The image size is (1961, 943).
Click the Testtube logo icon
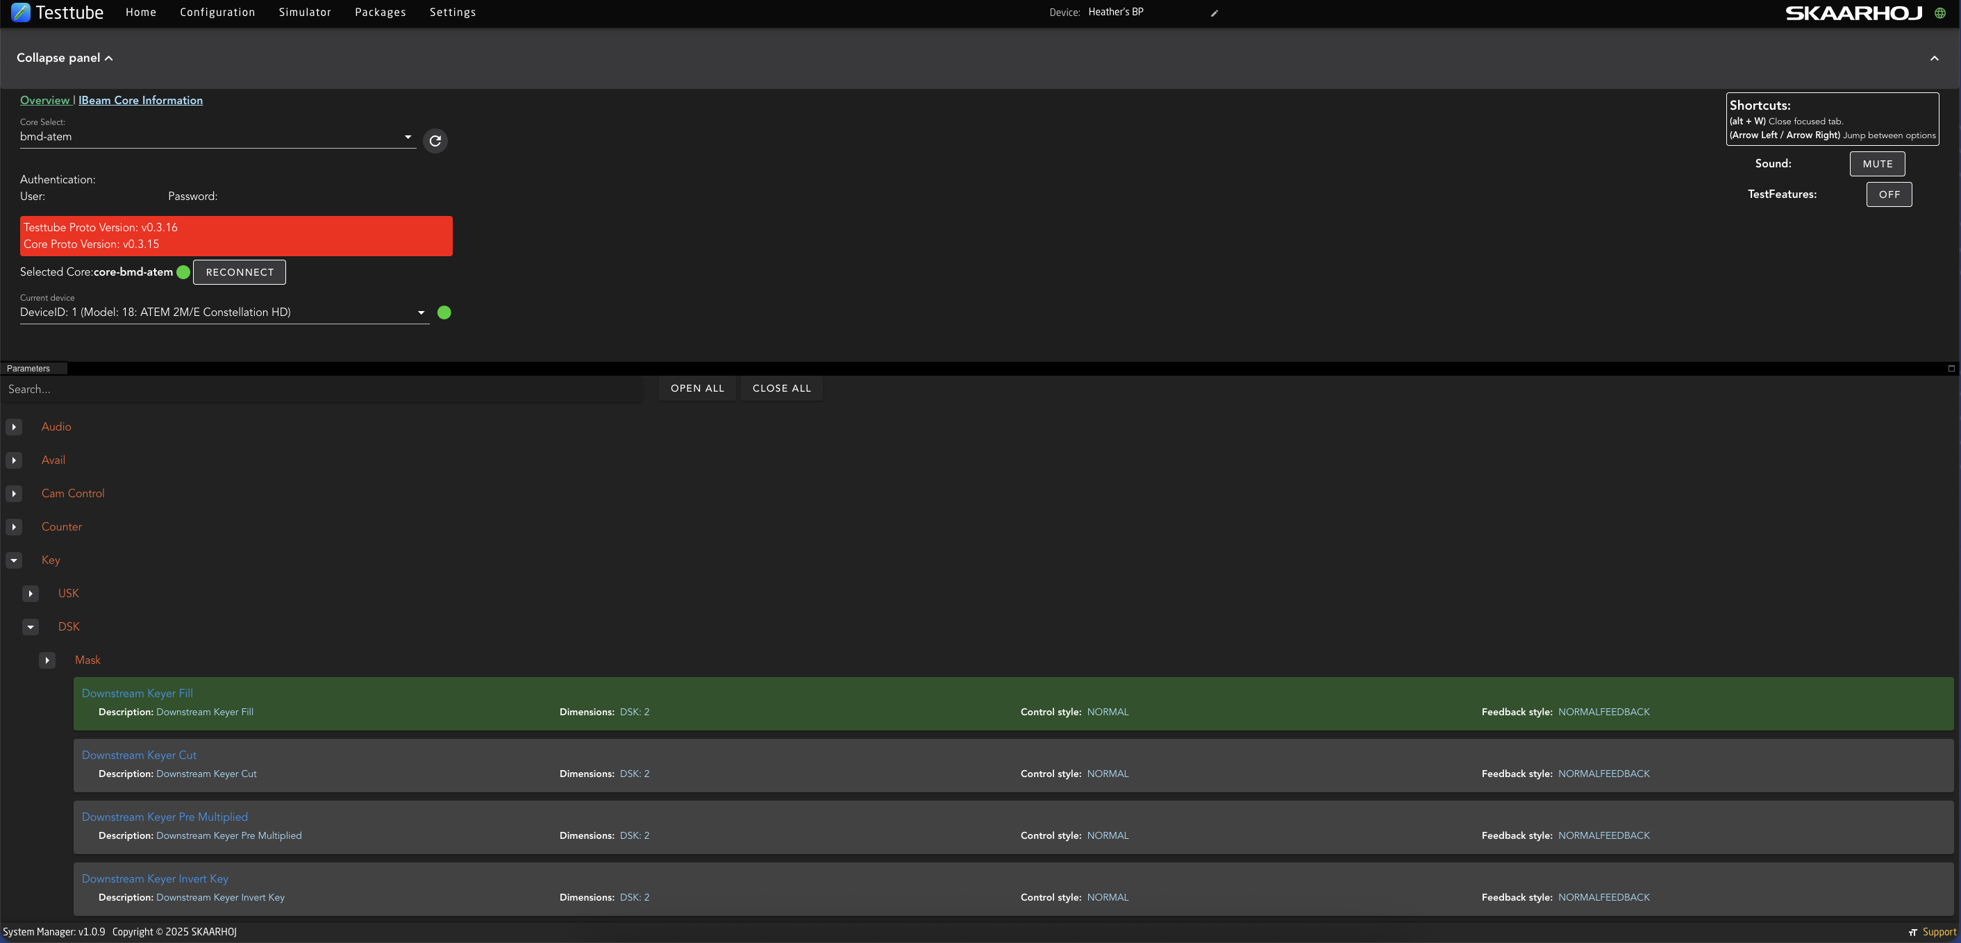click(x=21, y=12)
